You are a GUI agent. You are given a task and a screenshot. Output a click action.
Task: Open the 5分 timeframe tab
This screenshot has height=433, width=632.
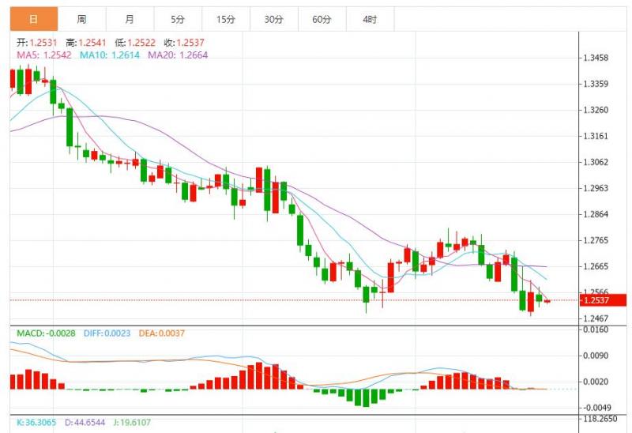(178, 19)
